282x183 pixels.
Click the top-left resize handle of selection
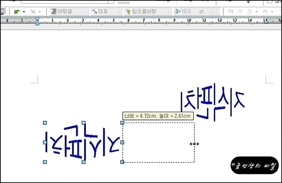click(x=45, y=123)
